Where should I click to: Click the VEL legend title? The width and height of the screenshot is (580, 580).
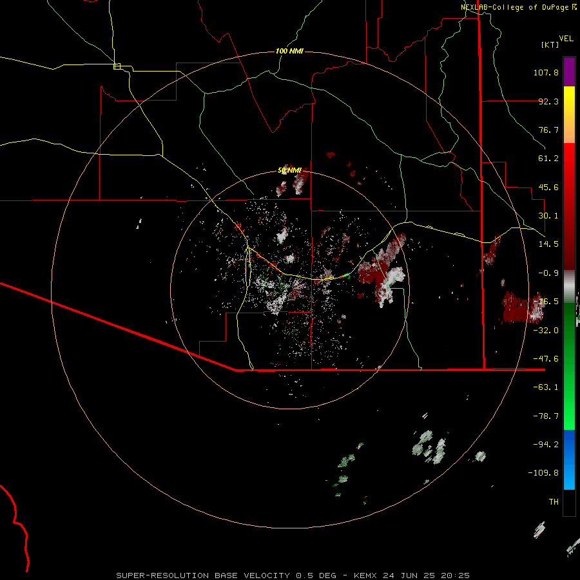pos(566,39)
